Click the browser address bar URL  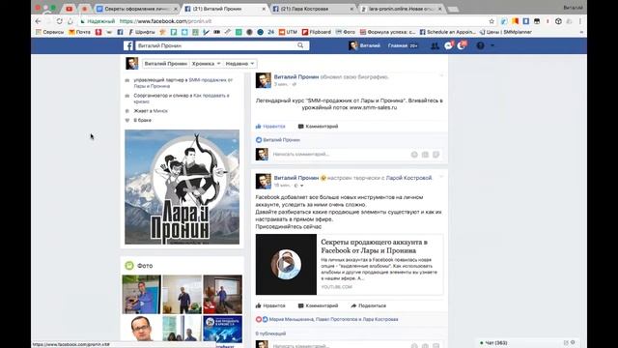coord(165,21)
